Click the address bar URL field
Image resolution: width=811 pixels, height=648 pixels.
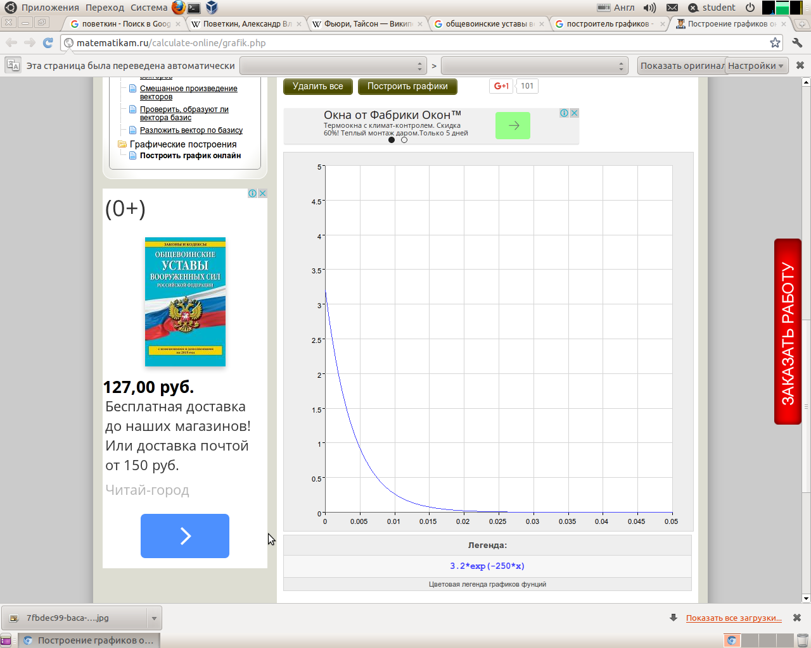click(x=418, y=43)
